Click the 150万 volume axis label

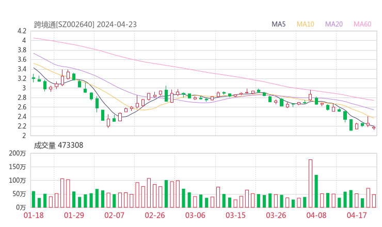pyautogui.click(x=18, y=167)
